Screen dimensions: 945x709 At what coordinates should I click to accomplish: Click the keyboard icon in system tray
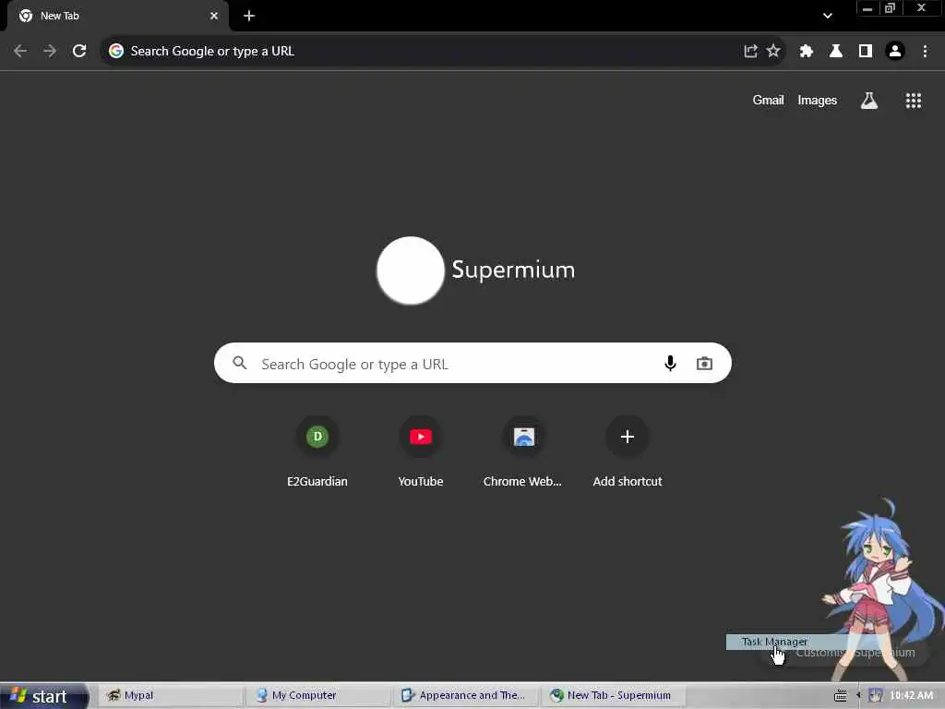tap(840, 696)
